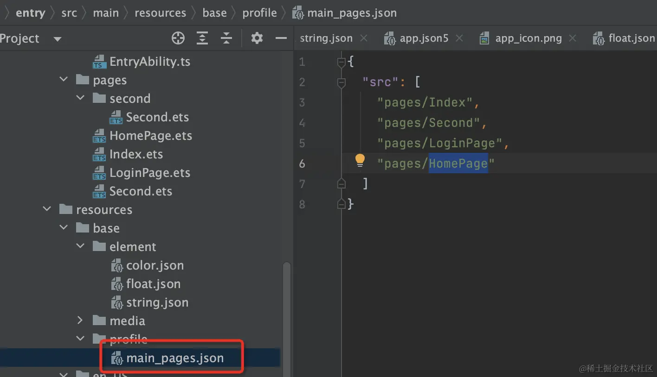
Task: Click the entry breadcrumb
Action: tap(31, 13)
